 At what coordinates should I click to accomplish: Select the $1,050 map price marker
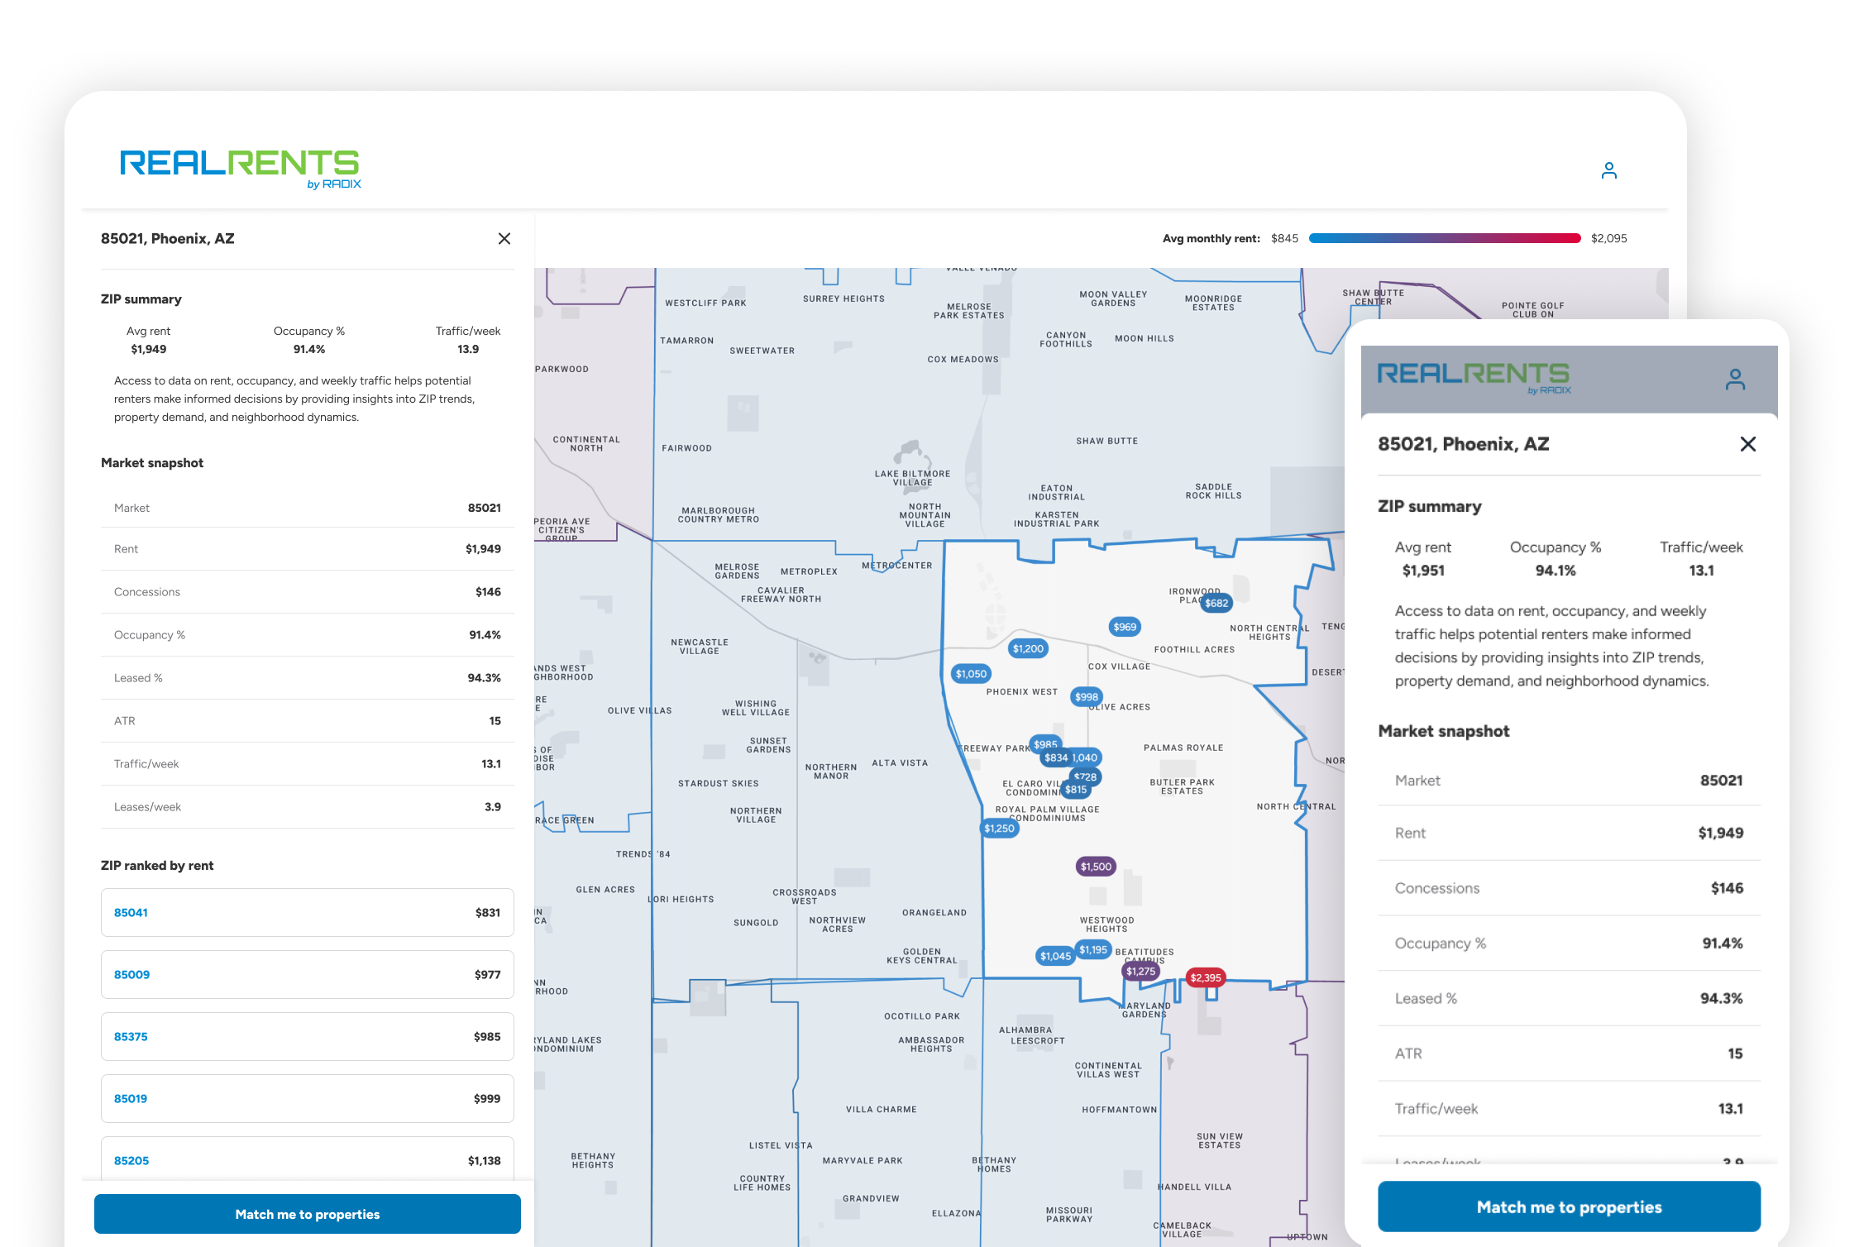pos(971,673)
